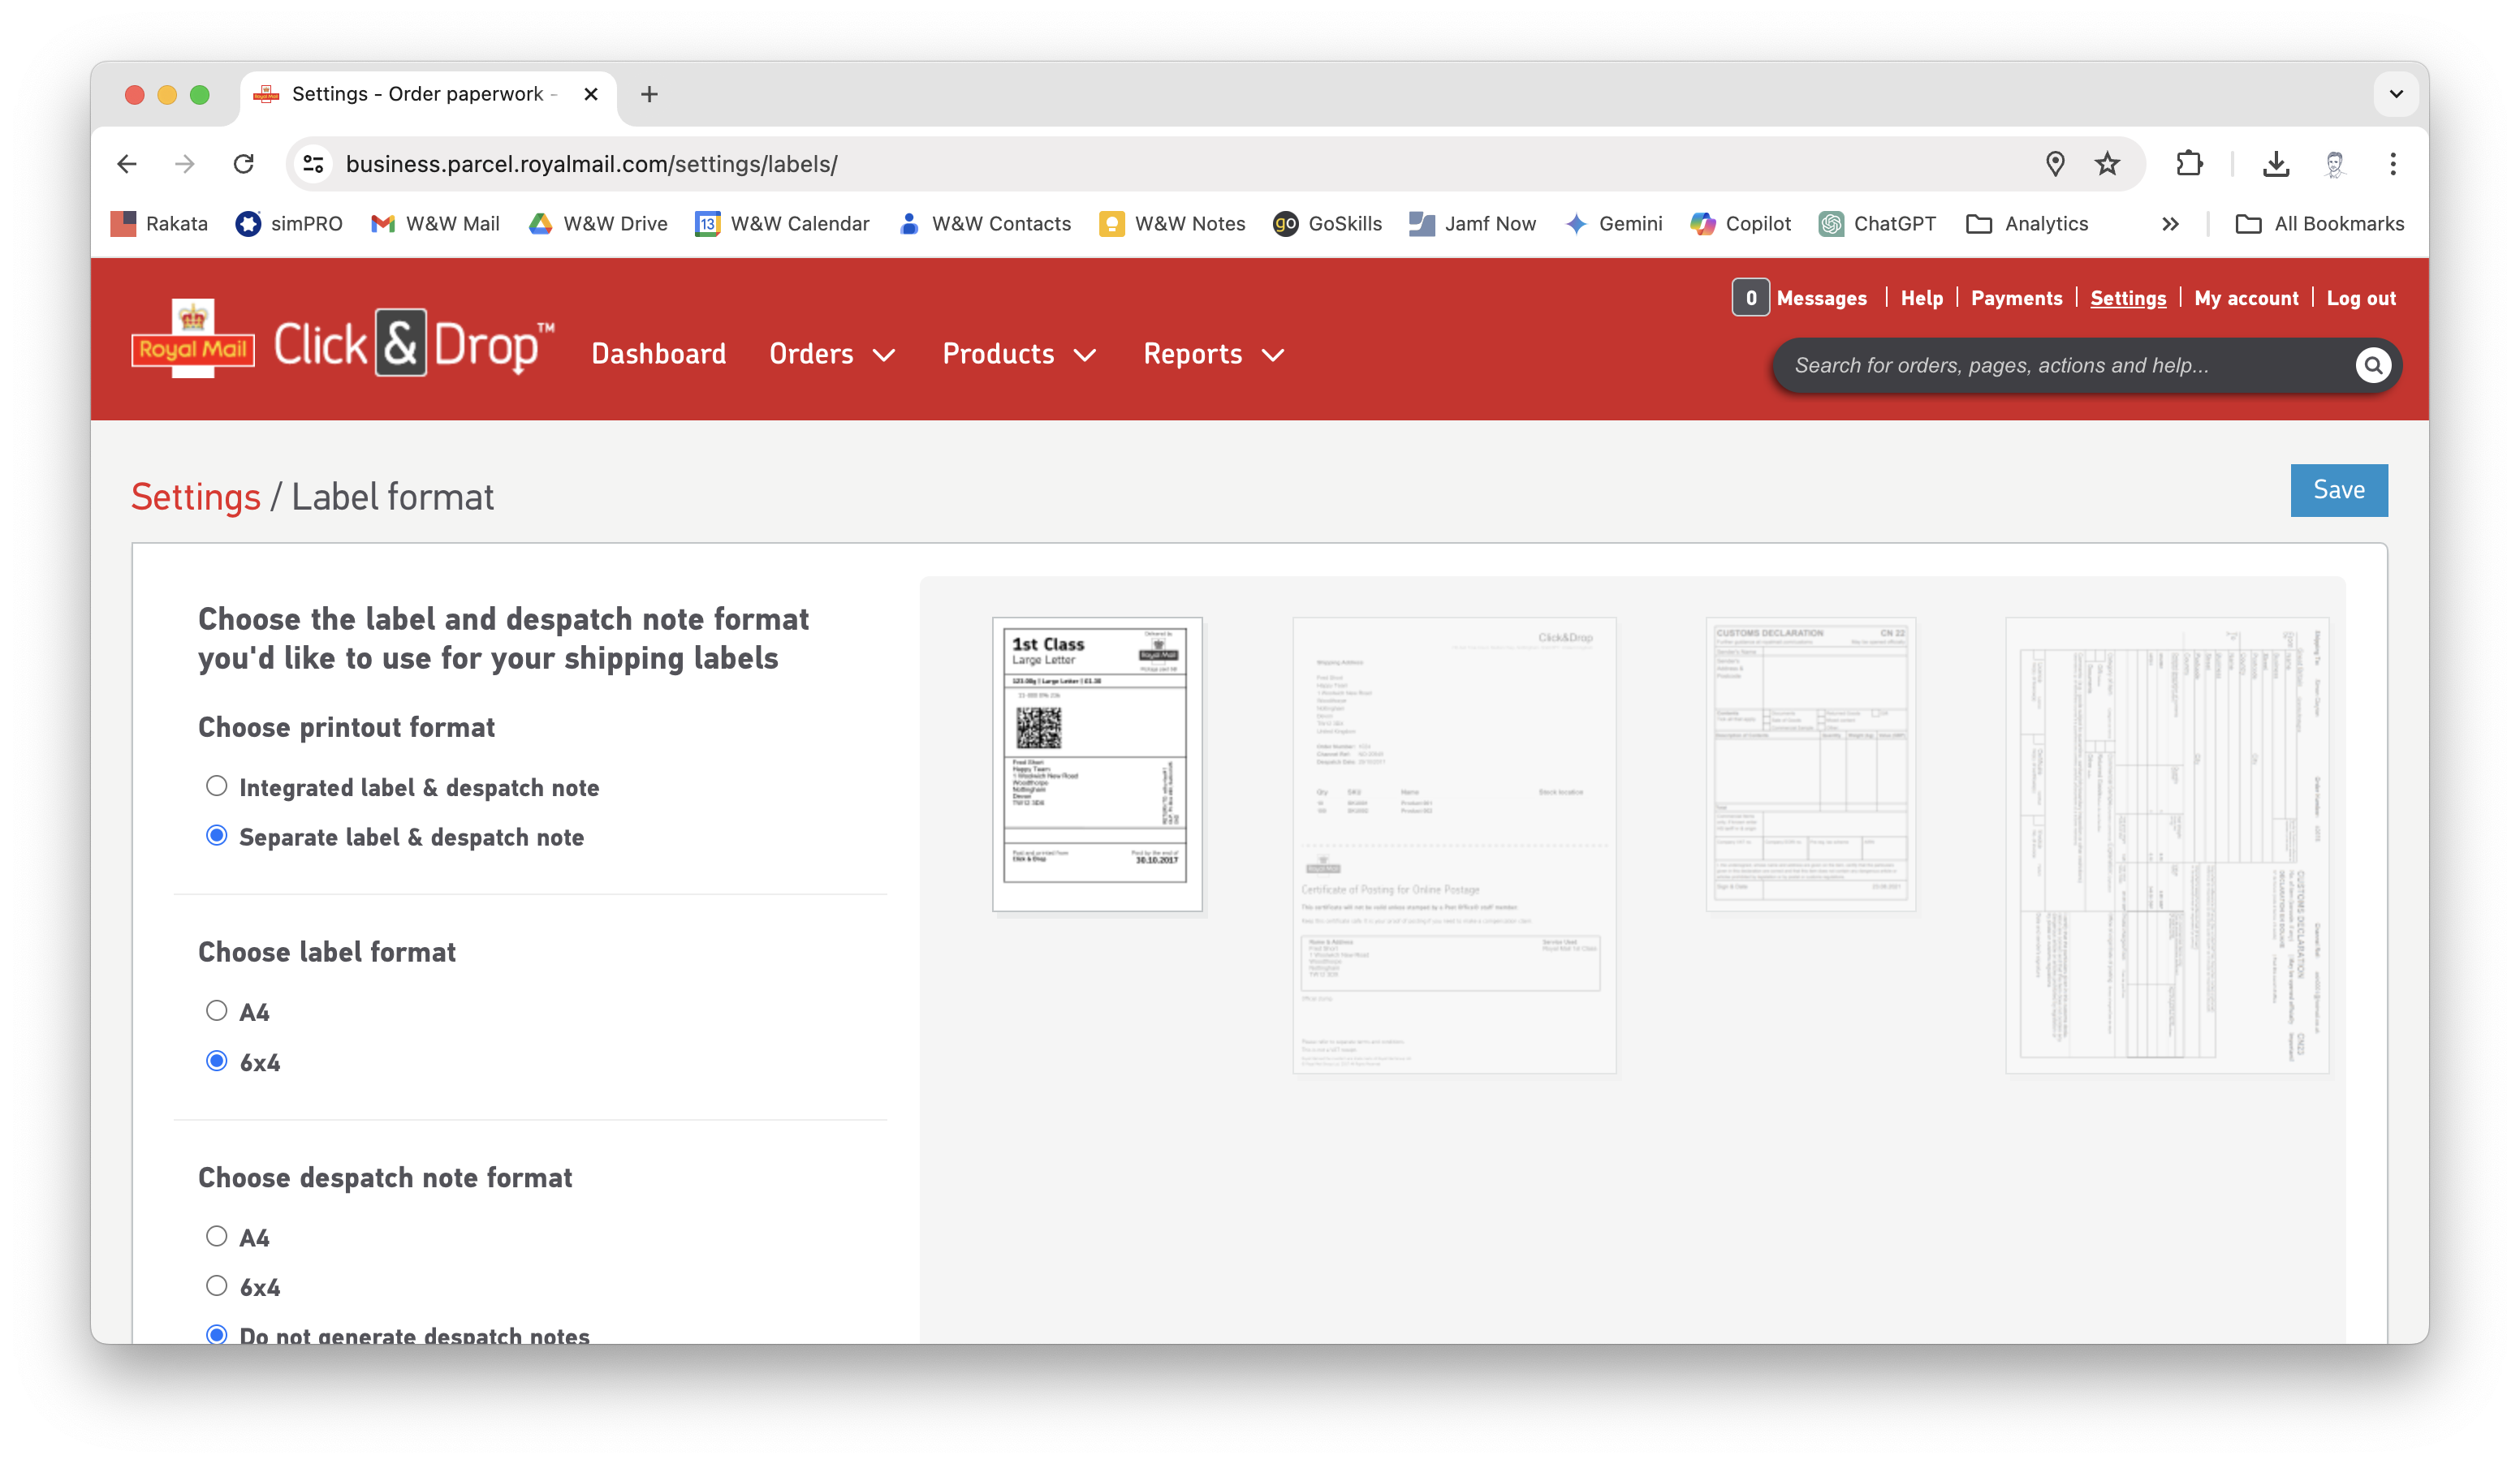Click the location pin icon in address bar
2520x1464 pixels.
2054,164
